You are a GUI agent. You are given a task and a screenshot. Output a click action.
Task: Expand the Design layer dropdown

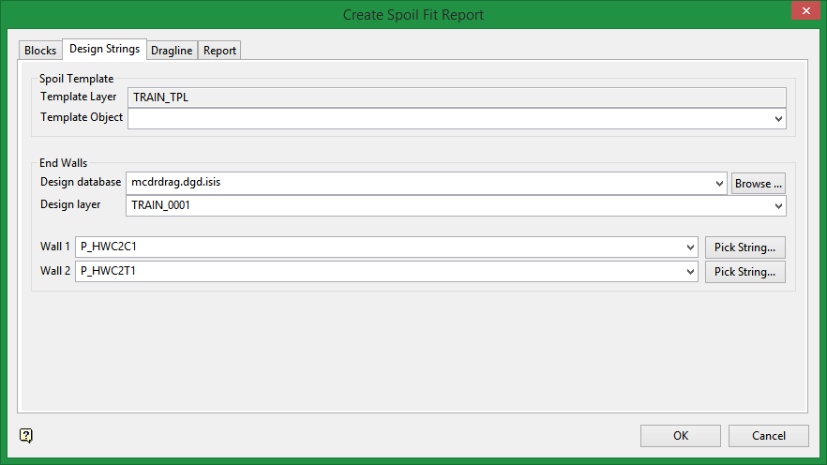[778, 206]
